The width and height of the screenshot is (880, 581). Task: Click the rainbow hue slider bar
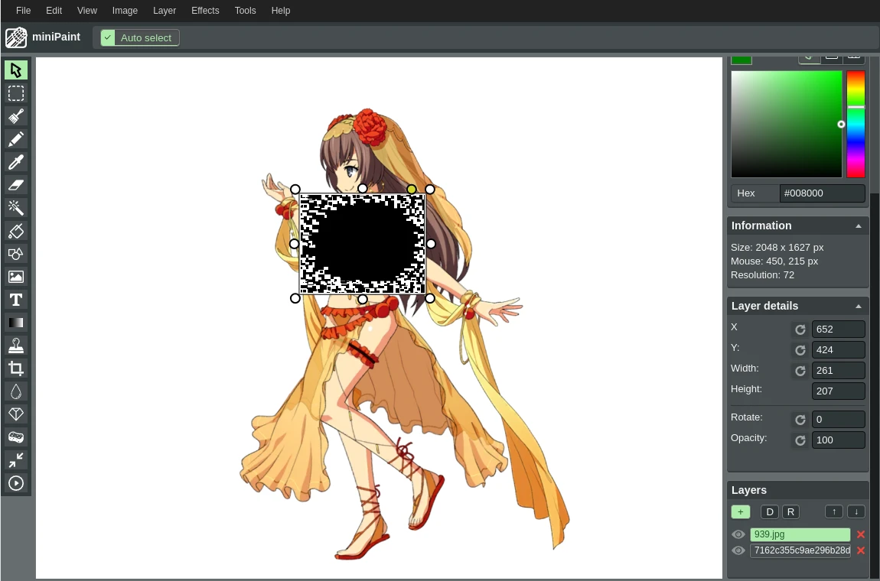856,124
